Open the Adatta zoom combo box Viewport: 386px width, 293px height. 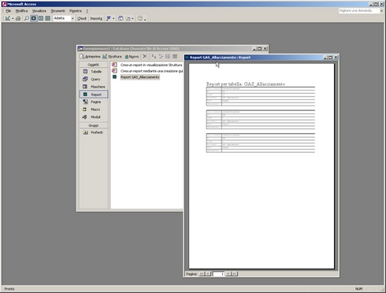point(64,18)
